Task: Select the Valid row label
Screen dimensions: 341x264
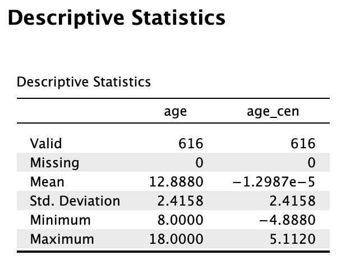Action: (46, 144)
